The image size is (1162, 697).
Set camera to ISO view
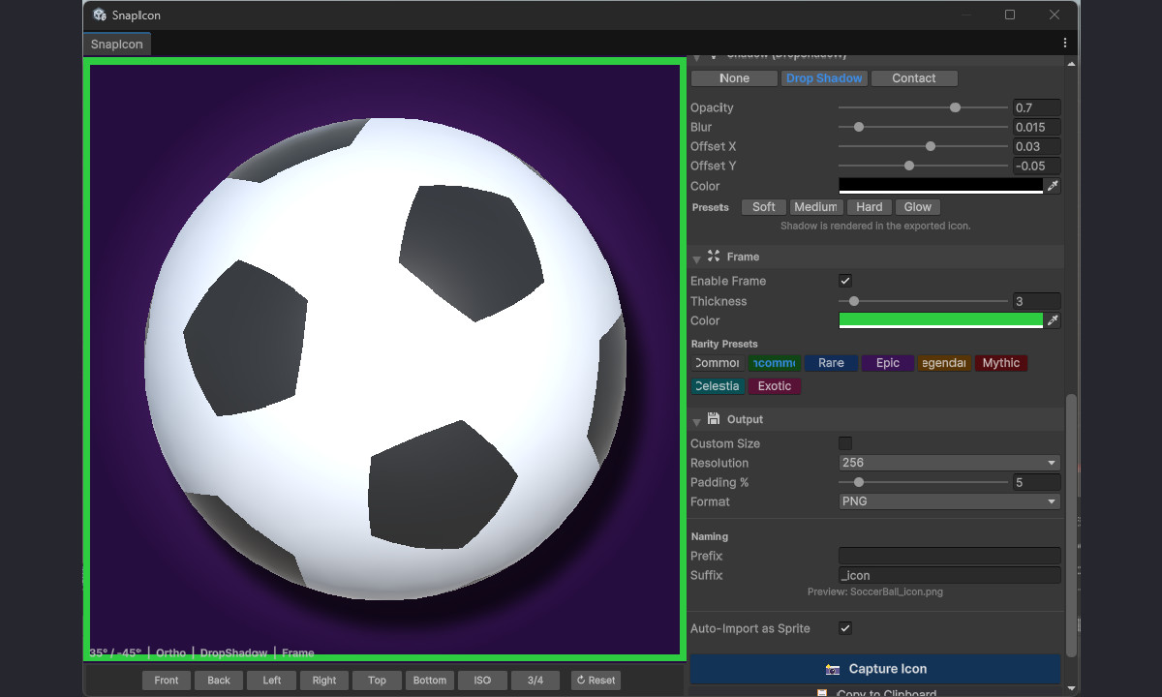pos(482,681)
